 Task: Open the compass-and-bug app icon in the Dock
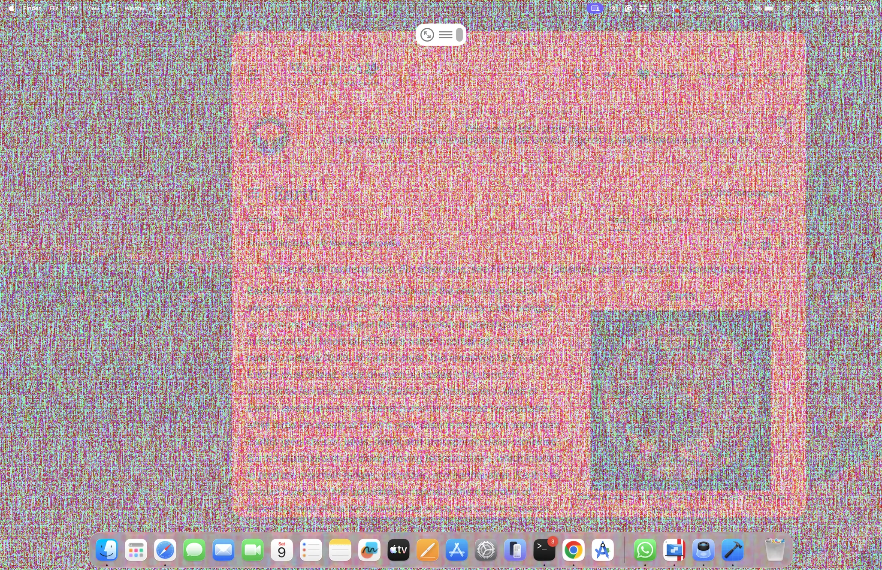[x=603, y=550]
